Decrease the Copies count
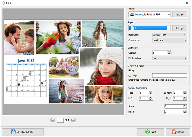The height and width of the screenshot is (137, 192). click(169, 54)
